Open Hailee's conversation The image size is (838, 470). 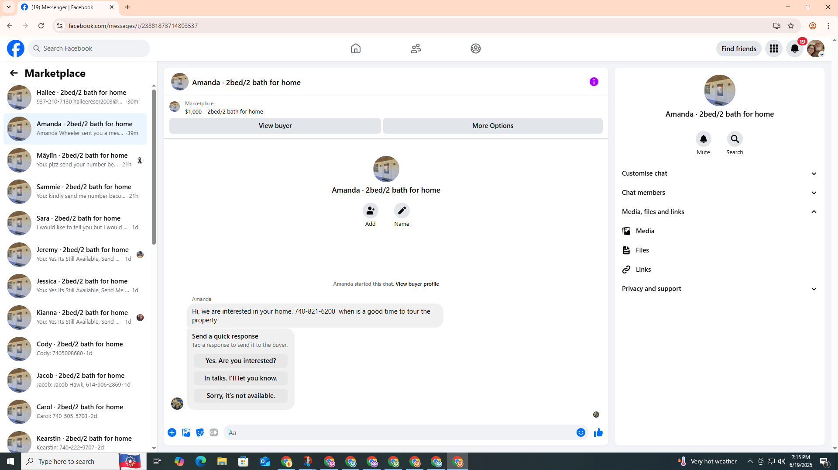[75, 97]
